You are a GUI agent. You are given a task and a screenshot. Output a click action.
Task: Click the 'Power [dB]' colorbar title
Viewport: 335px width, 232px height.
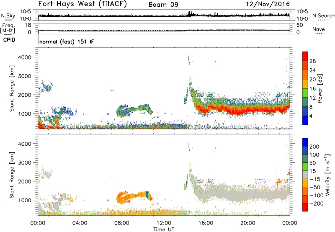320,88
